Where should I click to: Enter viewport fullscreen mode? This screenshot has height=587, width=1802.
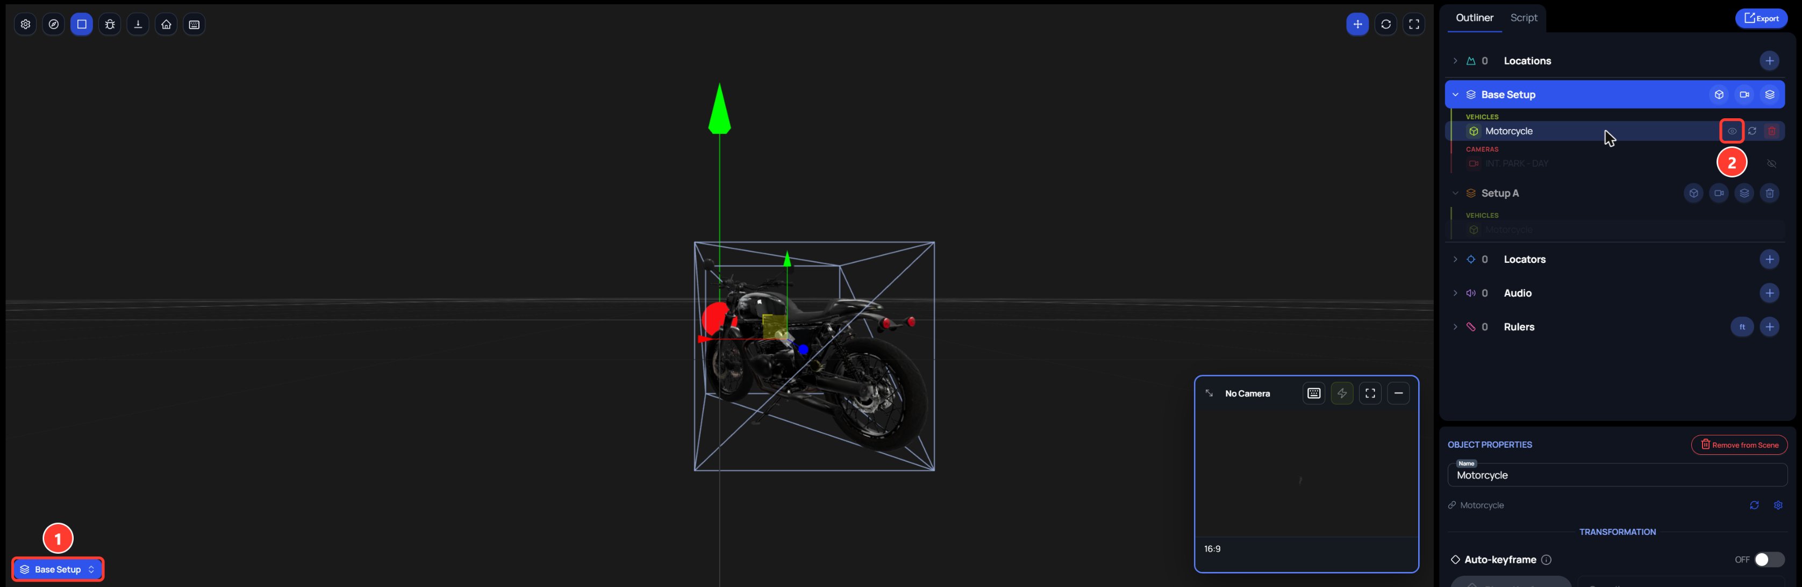click(1414, 25)
